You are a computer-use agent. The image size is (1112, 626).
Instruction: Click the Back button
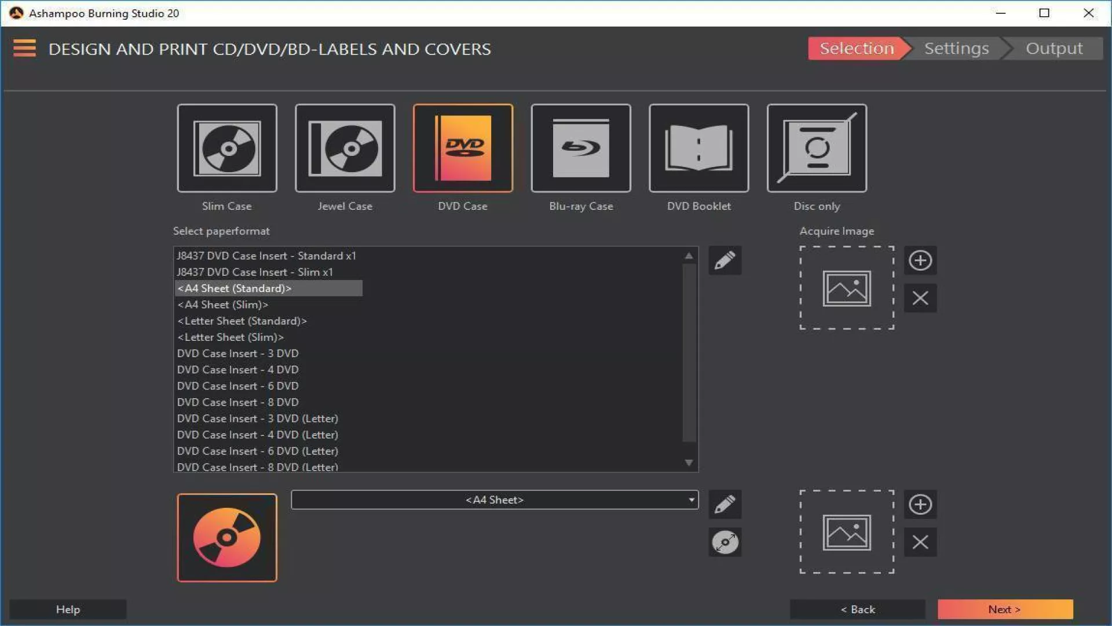pyautogui.click(x=857, y=609)
